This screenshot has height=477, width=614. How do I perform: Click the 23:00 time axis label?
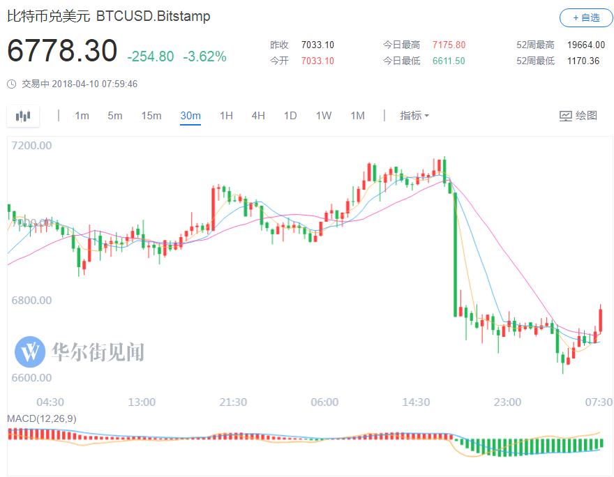(507, 402)
